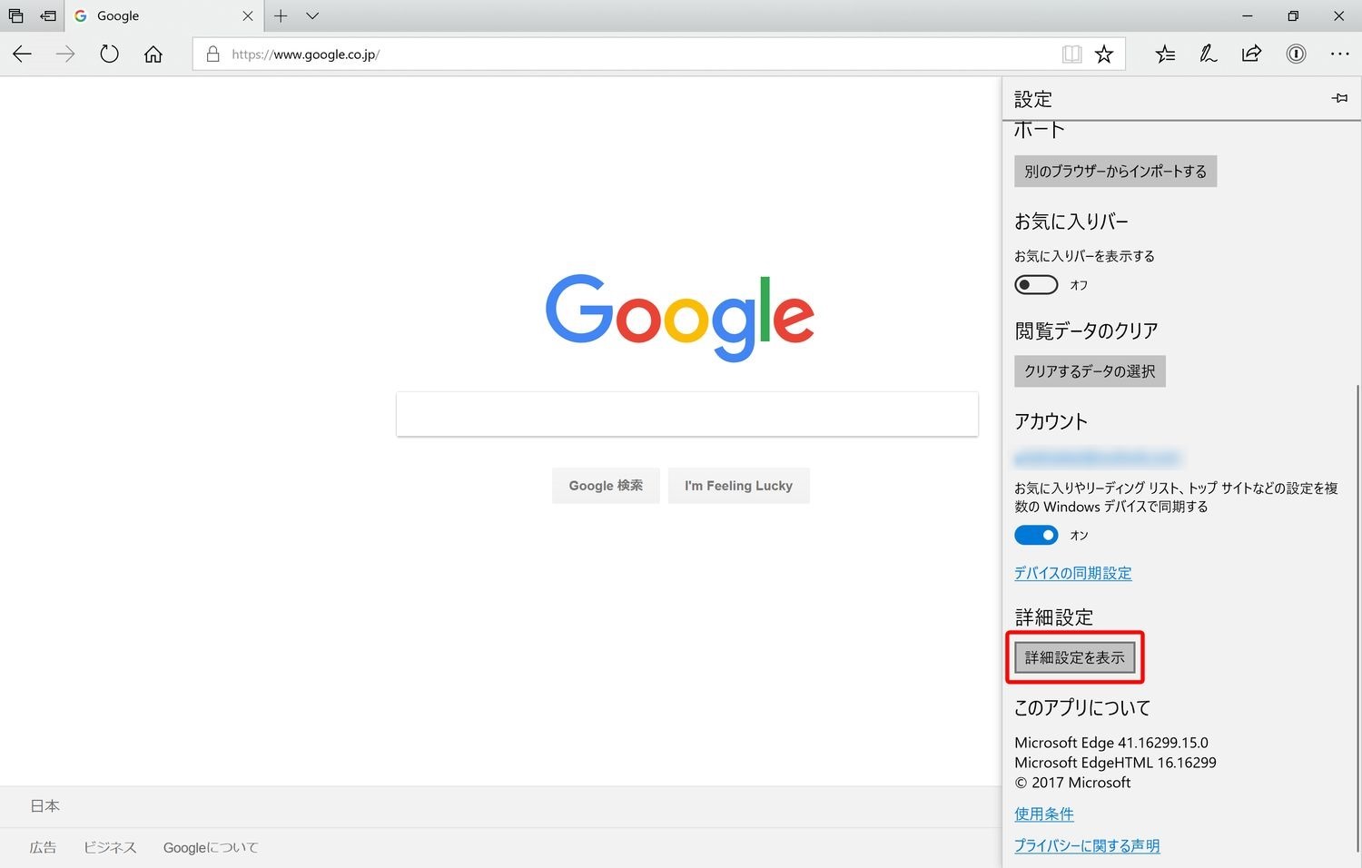Click the back navigation arrow

pyautogui.click(x=22, y=54)
